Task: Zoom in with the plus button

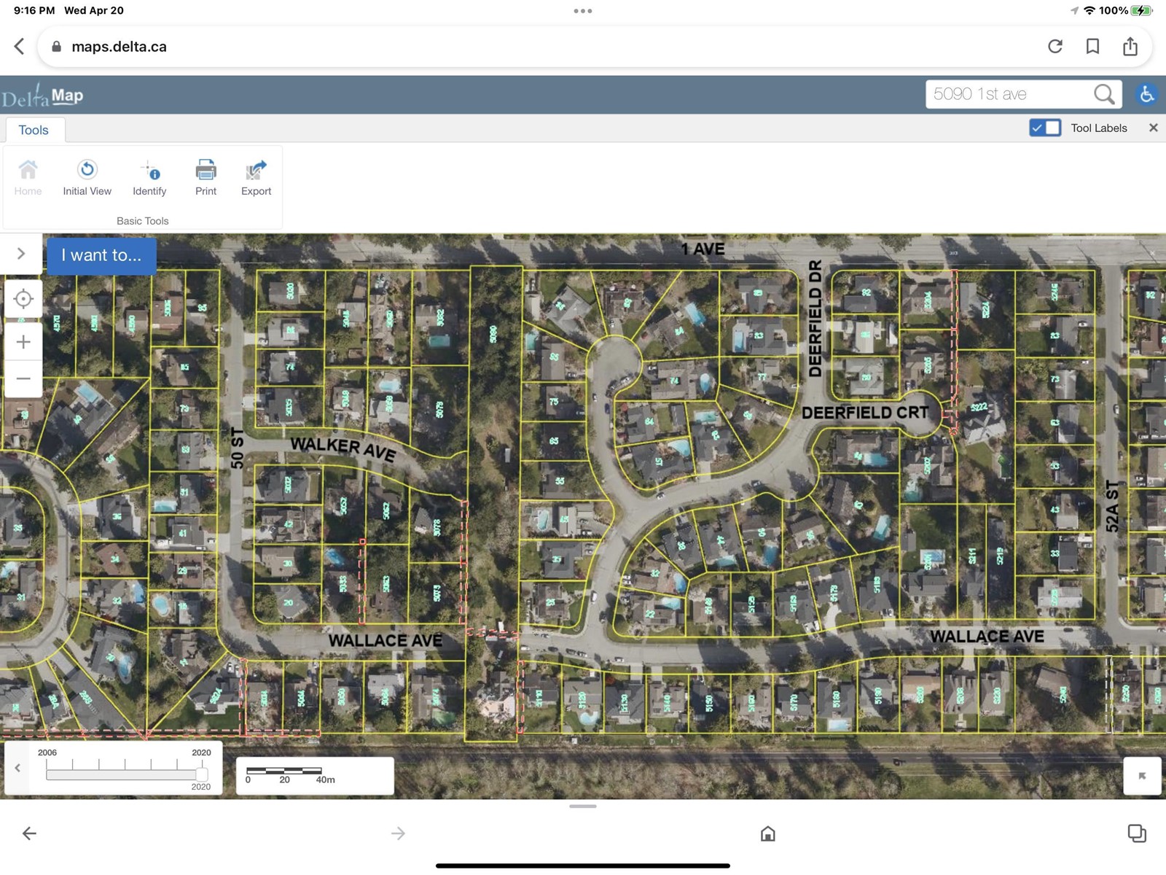Action: (23, 342)
